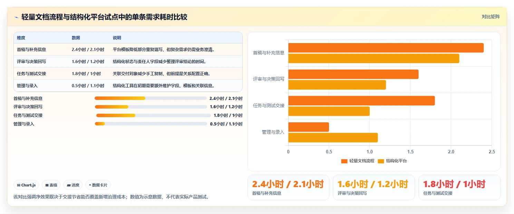Image resolution: width=514 pixels, height=214 pixels.
Task: Click the dark orange bar for 管理与录入
Action: click(x=309, y=127)
